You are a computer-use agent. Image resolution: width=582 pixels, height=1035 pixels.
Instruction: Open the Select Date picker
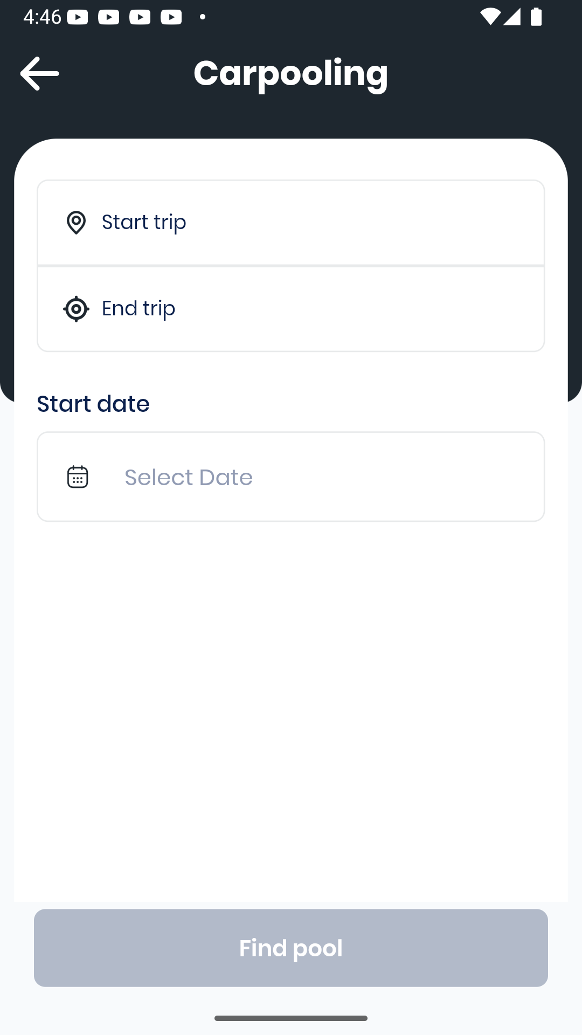(291, 477)
